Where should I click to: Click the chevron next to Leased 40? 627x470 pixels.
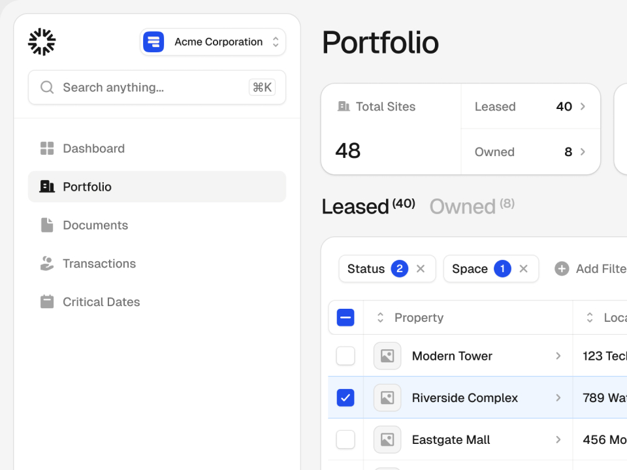coord(583,106)
